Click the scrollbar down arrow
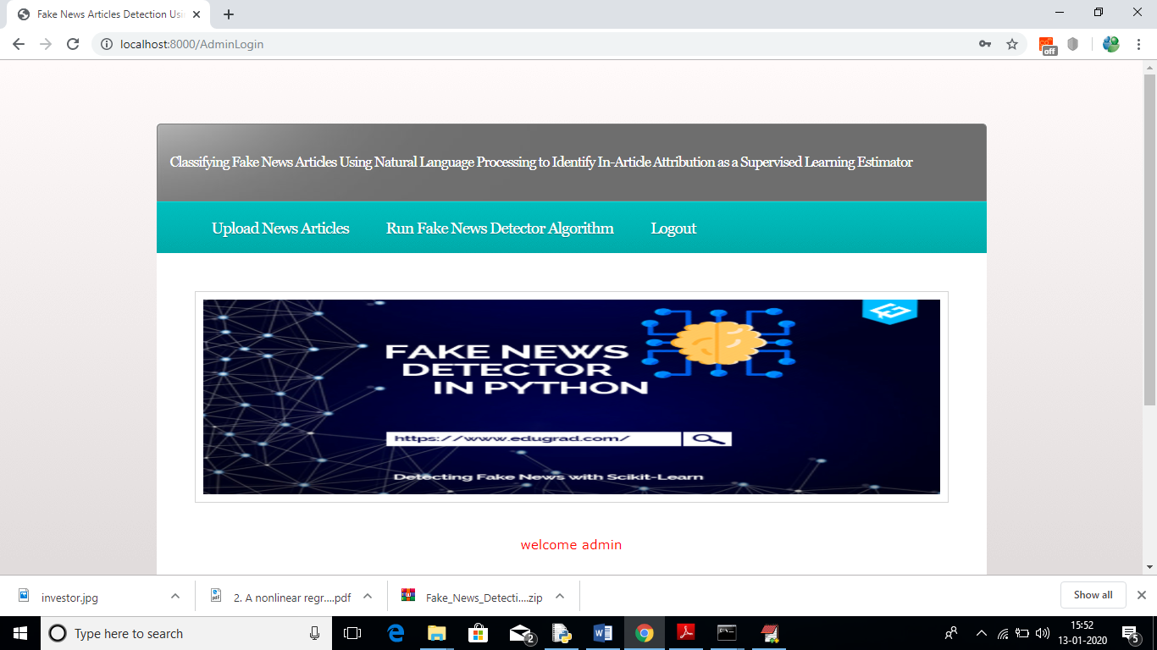 click(1149, 567)
